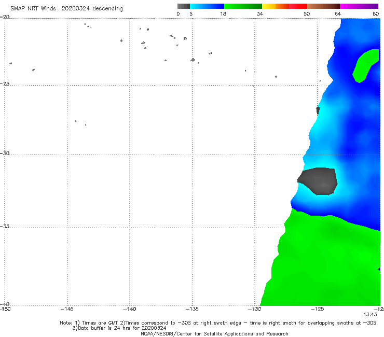
Task: Click the title text 'SMAP NRT Winds 20200324 descending'
Action: 66,9
